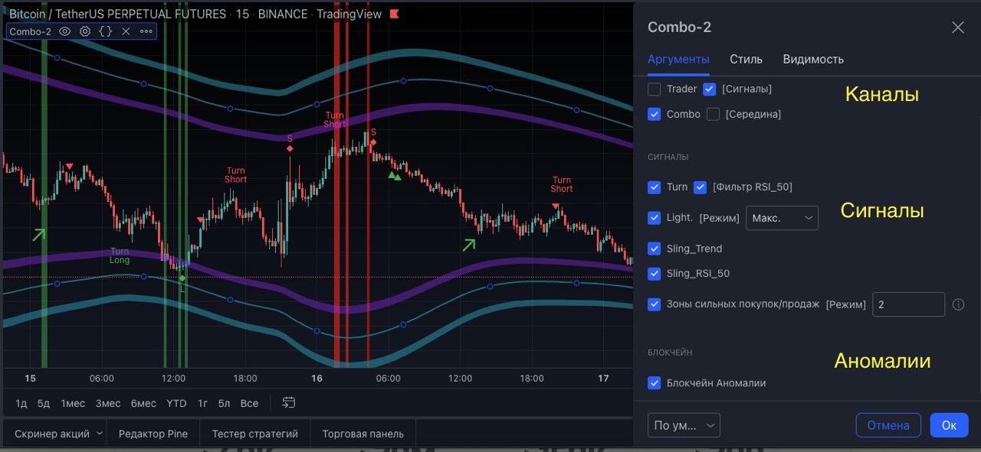Select the YTD time range
Screen dimensions: 981x452
176,403
